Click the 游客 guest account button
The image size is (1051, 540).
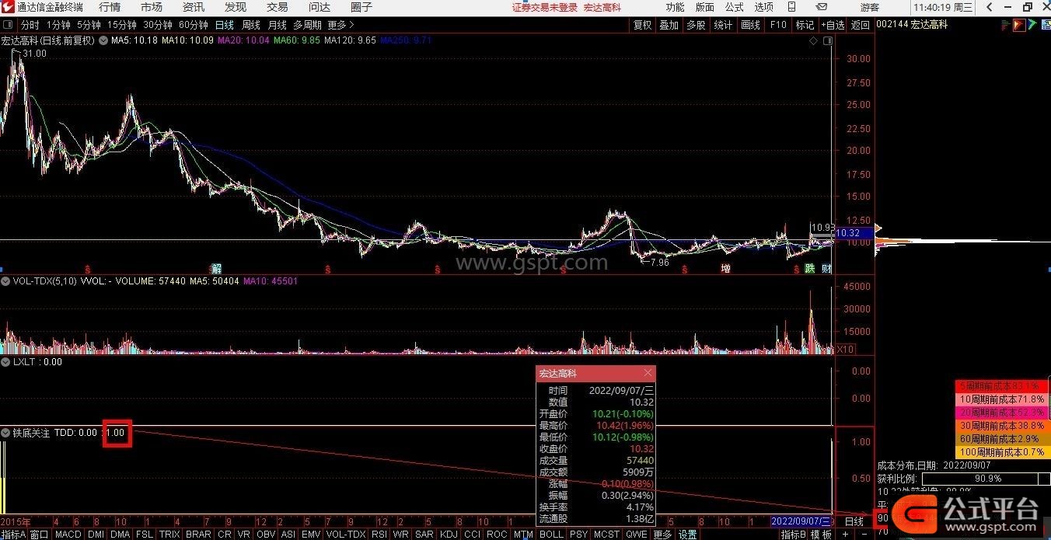coord(870,7)
